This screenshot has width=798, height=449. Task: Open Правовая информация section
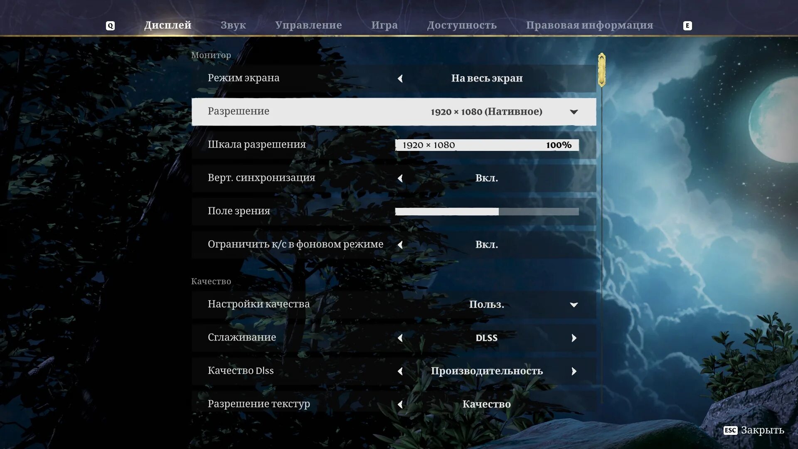pyautogui.click(x=589, y=25)
